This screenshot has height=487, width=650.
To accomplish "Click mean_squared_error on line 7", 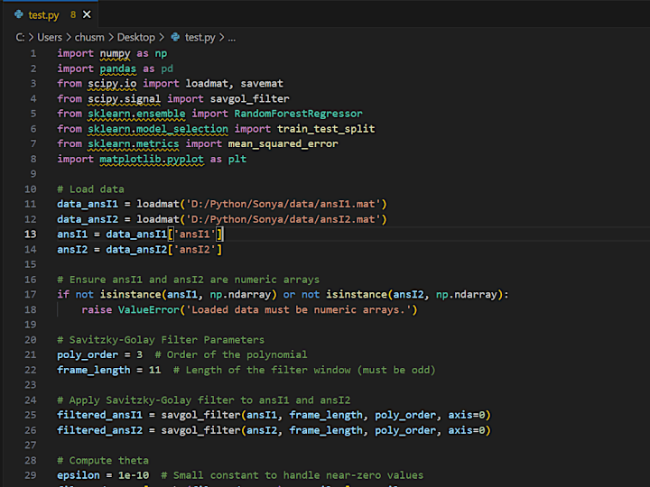I will [283, 143].
